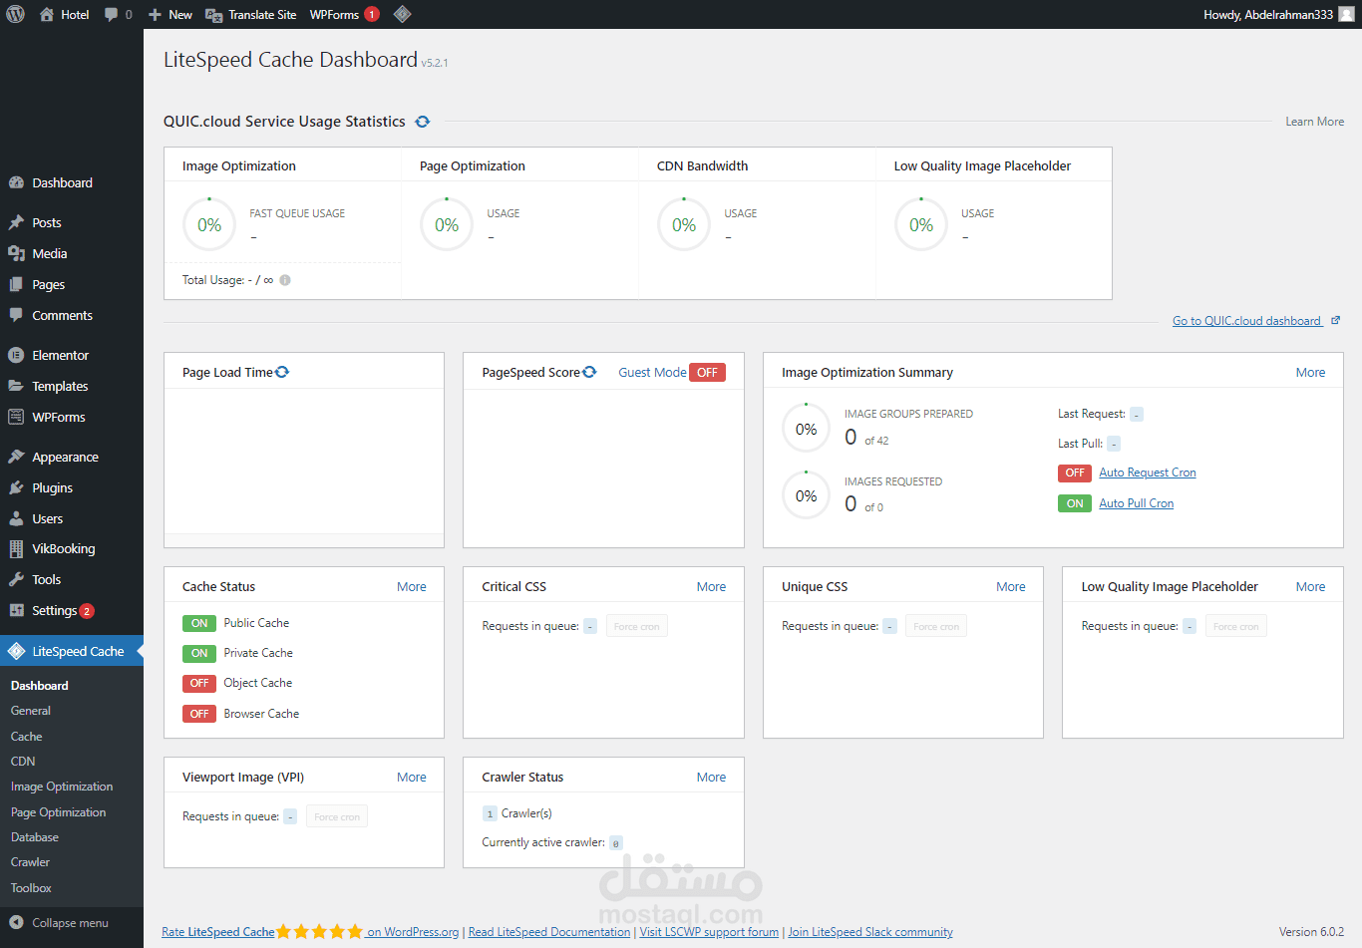This screenshot has height=948, width=1362.
Task: Toggle Auto Request Cron OFF badge
Action: pyautogui.click(x=1075, y=473)
